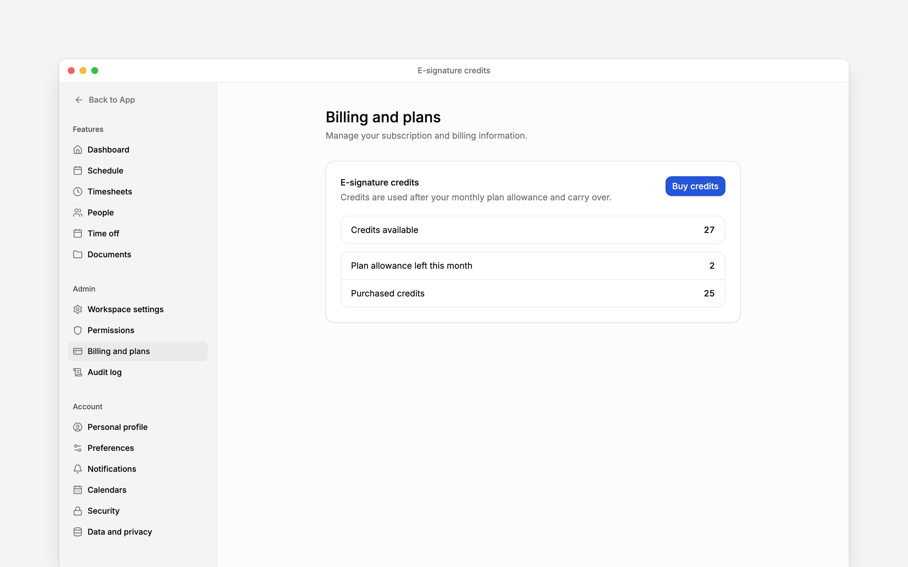The image size is (908, 567).
Task: Open Workspace settings
Action: pyautogui.click(x=138, y=309)
